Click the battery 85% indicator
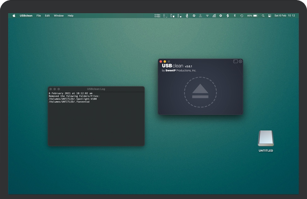The height and width of the screenshot is (199, 307). tap(253, 16)
